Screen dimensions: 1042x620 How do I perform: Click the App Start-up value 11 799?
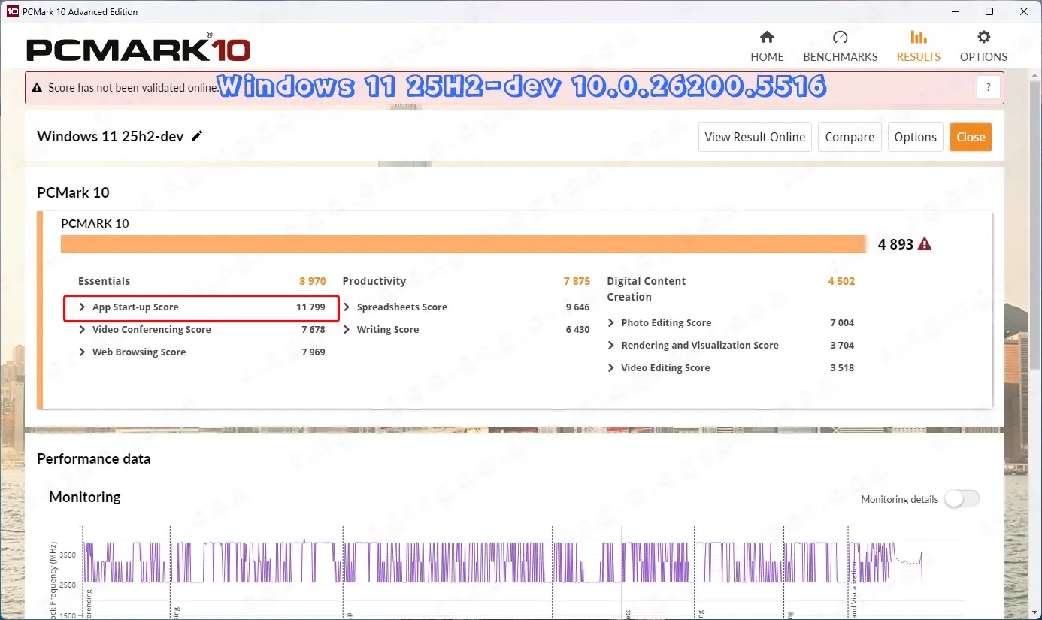coord(310,307)
